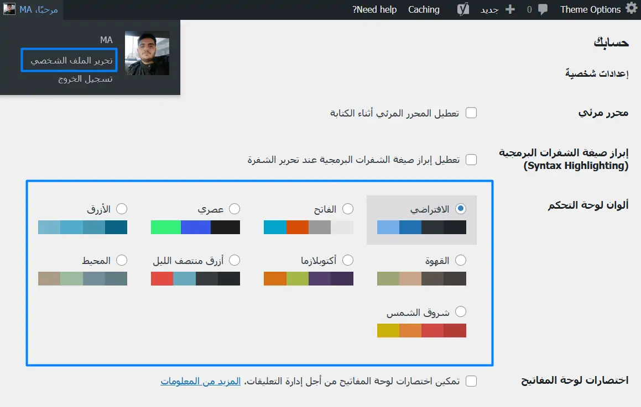
Task: Click the Sunrise scheme color palette strip
Action: coord(421,330)
